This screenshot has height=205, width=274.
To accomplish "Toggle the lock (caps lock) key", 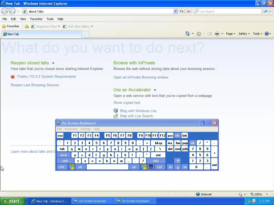I will point(64,155).
